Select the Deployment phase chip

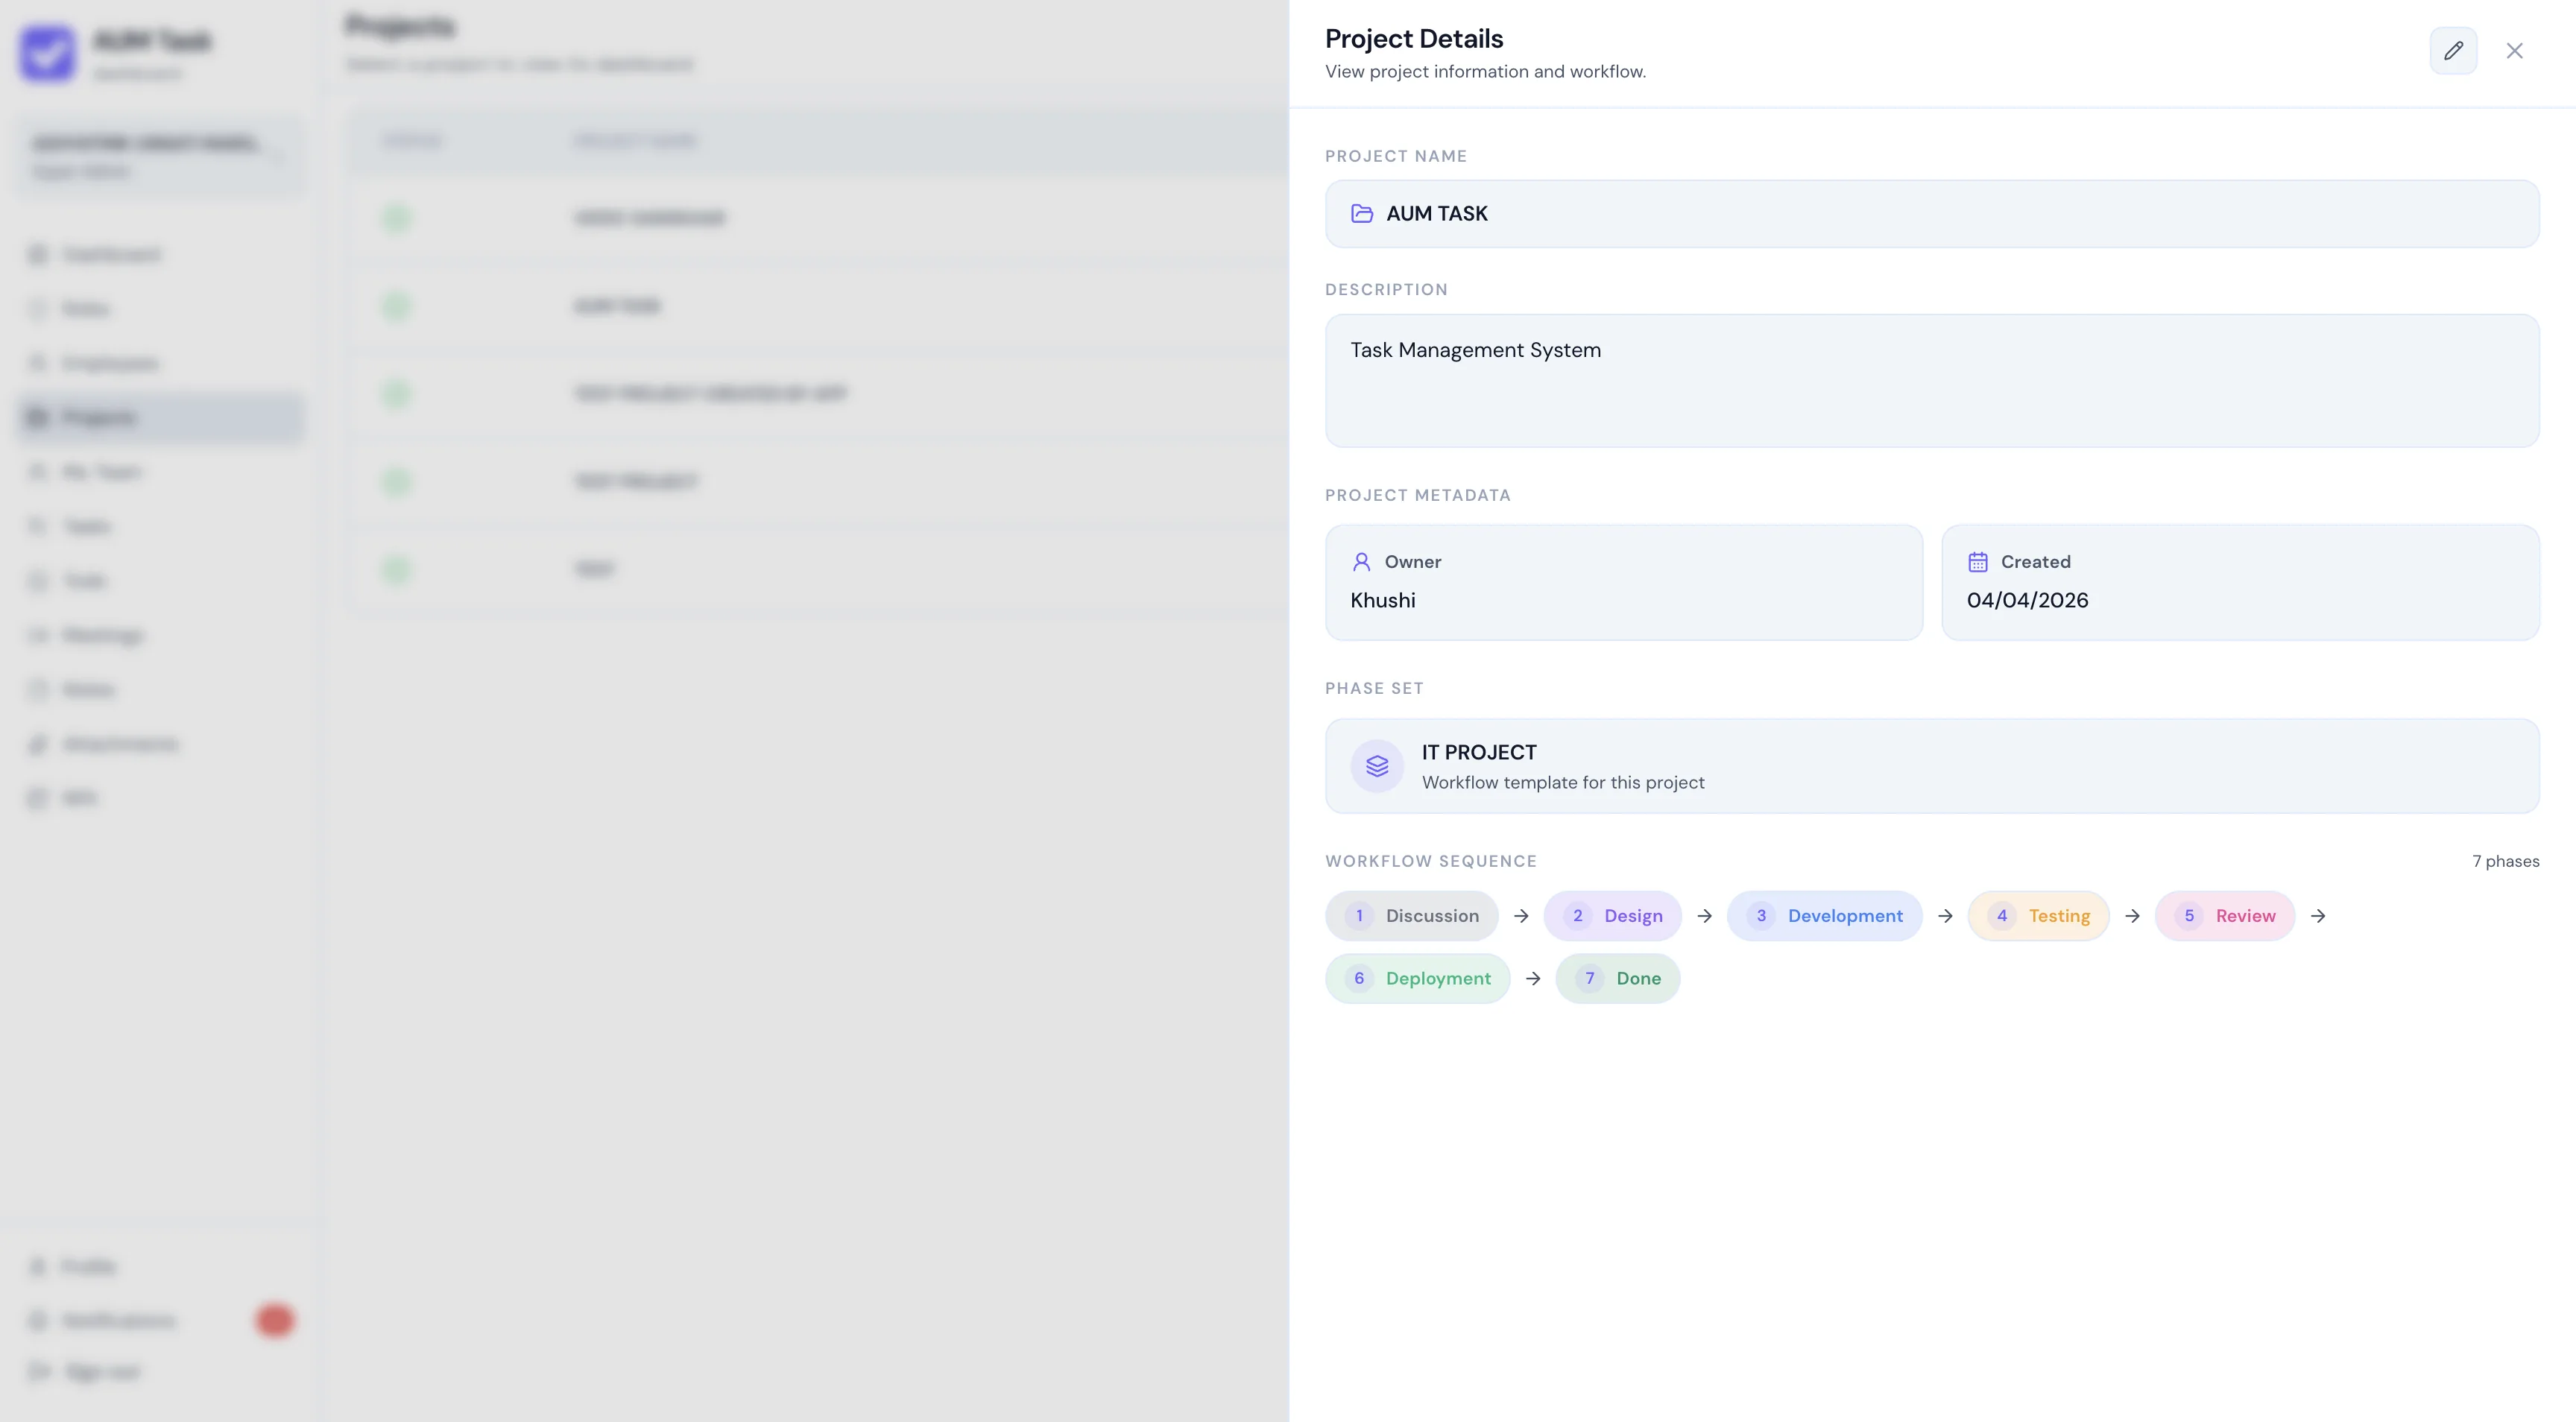[x=1417, y=979]
